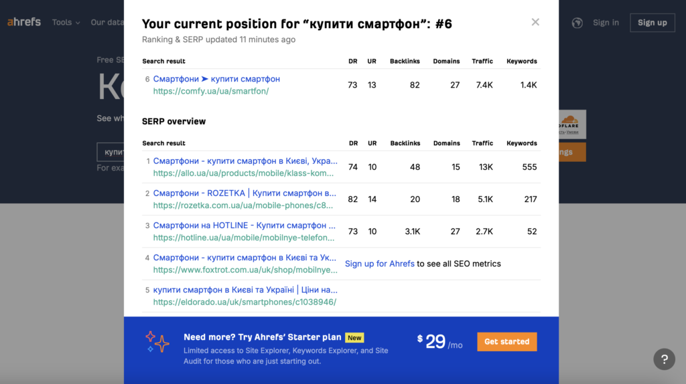686x384 pixels.
Task: Click Keywords column header in SERP overview
Action: 521,143
